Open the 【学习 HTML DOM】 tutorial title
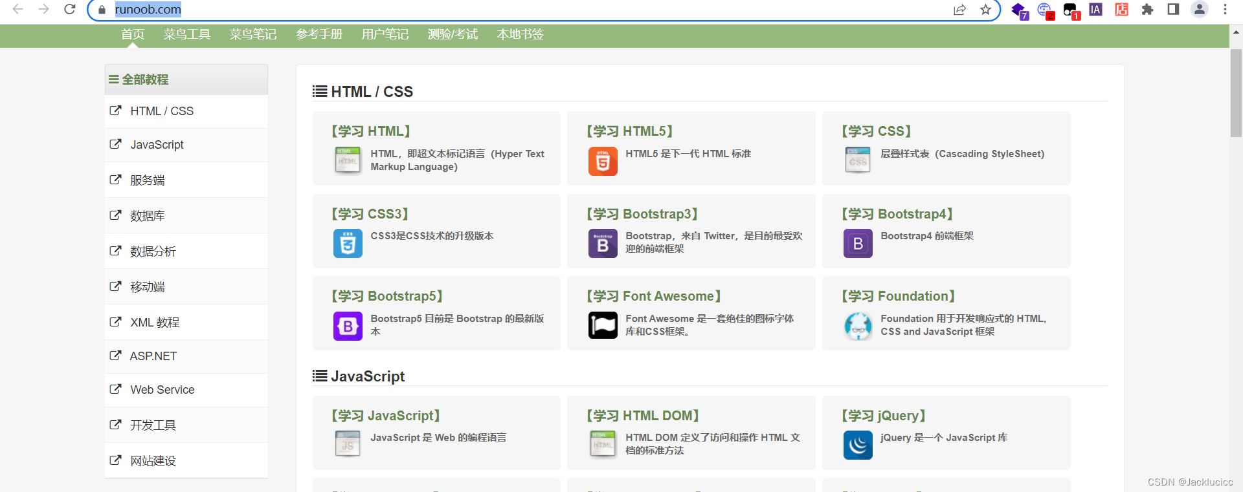Viewport: 1243px width, 492px height. coord(643,416)
